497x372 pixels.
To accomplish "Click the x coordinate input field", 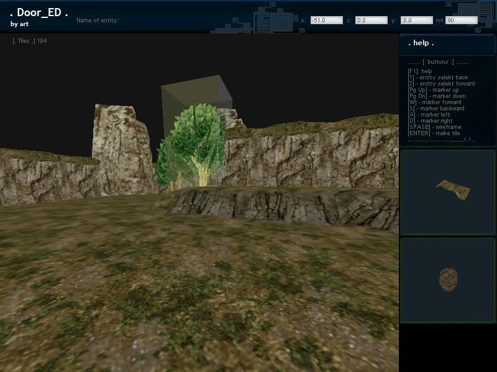I will pos(326,20).
